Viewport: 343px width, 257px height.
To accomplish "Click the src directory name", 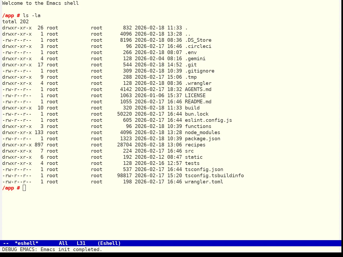I will (189, 151).
